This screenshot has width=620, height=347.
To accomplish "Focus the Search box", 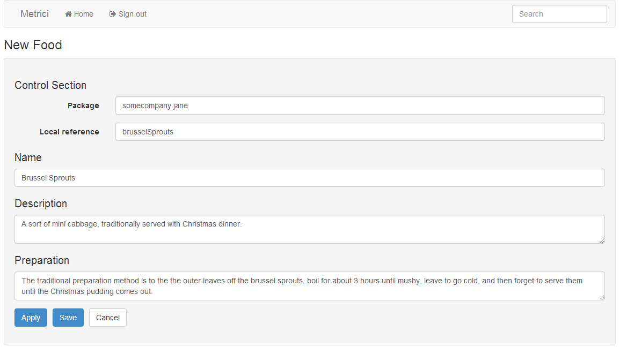I will 559,14.
